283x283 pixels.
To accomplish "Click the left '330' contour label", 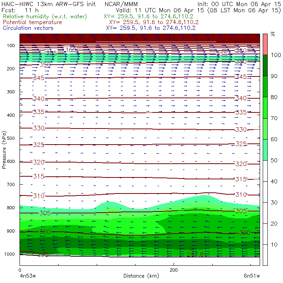I will pos(39,128).
